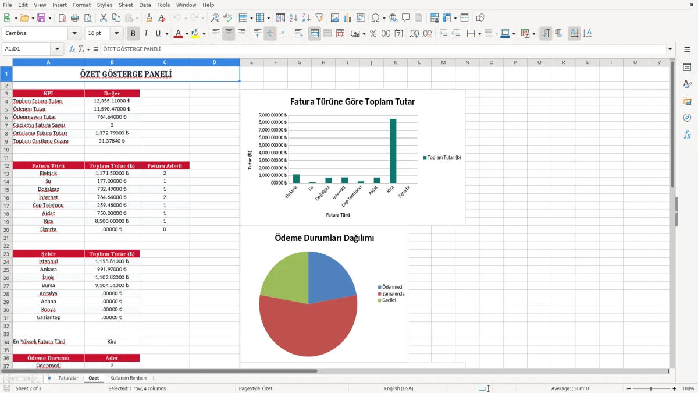Open the sidebar Navigator compass icon
This screenshot has width=698, height=393.
pos(687,118)
